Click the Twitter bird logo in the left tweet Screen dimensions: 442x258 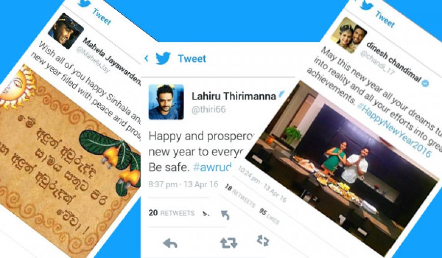click(84, 3)
